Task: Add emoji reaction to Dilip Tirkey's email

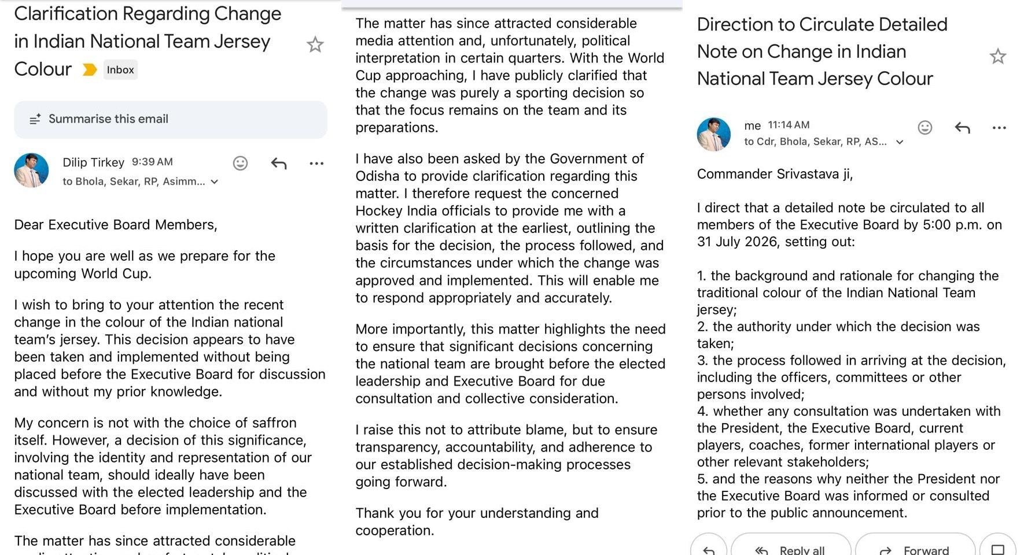Action: coord(240,164)
